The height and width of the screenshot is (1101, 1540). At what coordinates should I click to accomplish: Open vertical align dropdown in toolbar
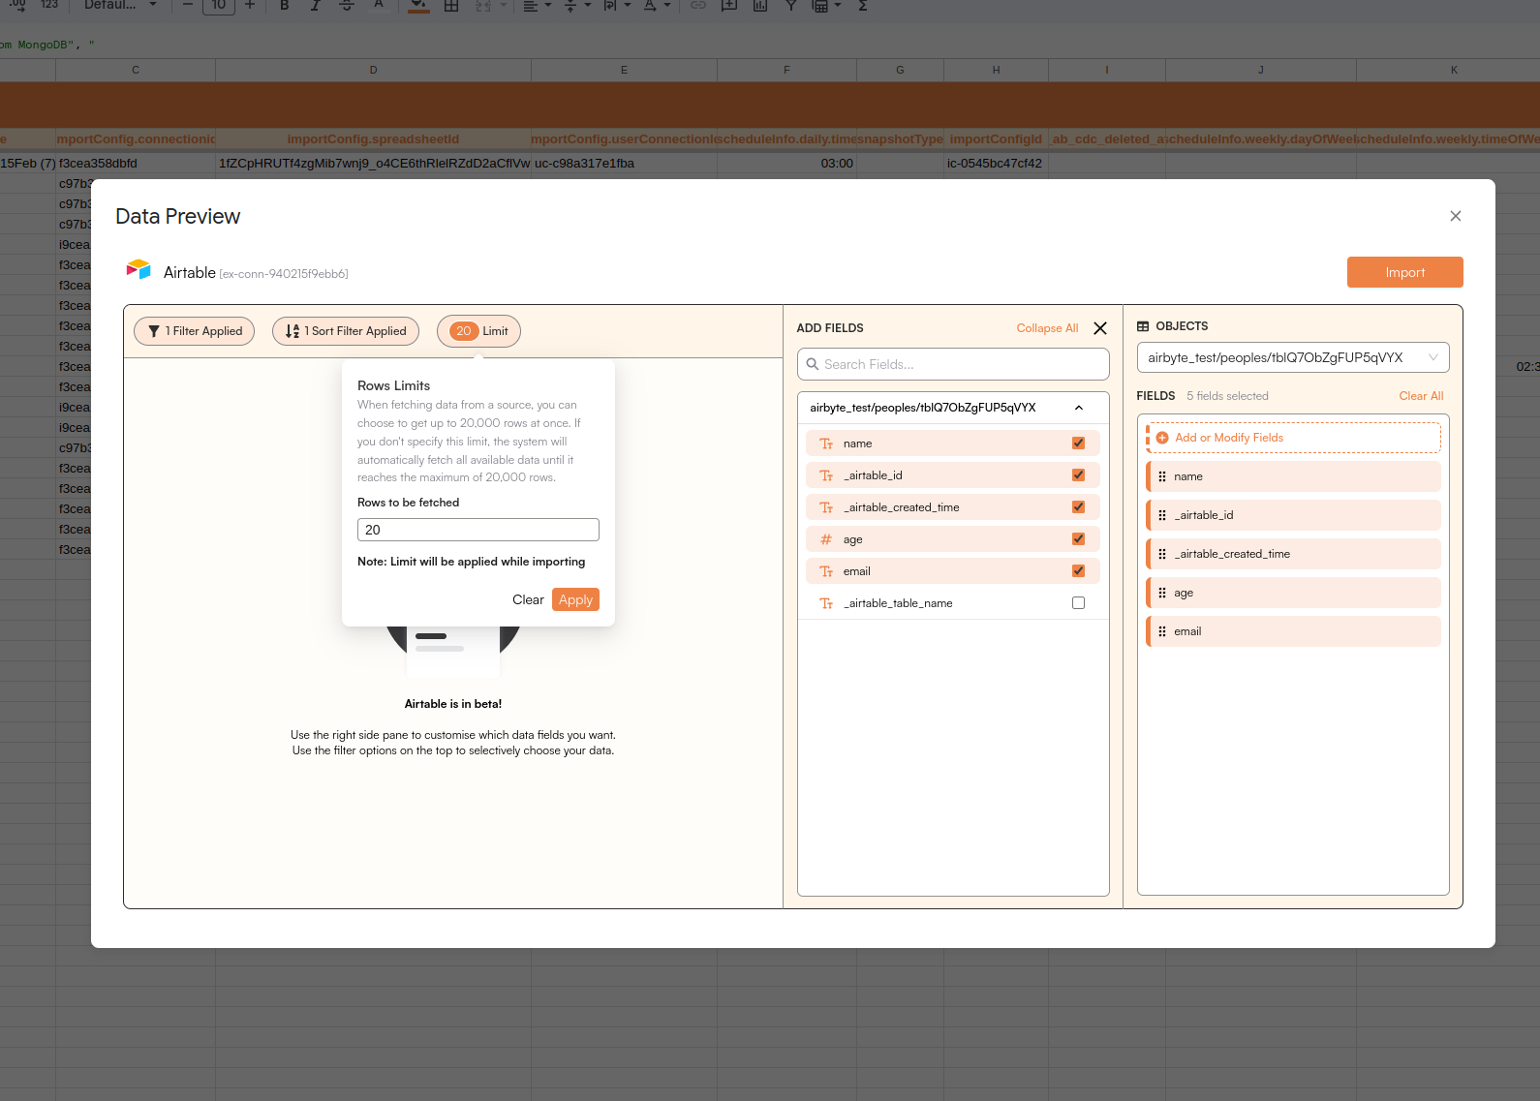576,5
